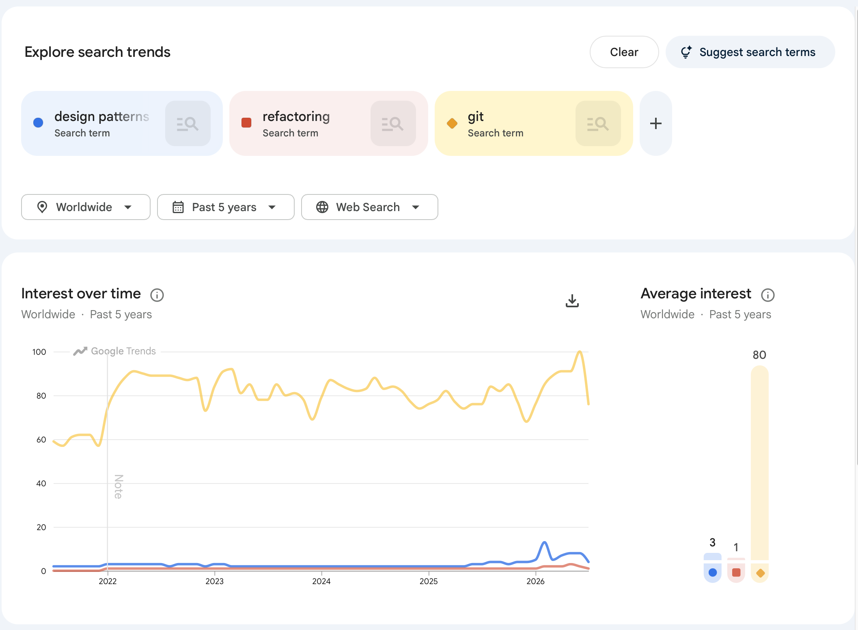Image resolution: width=858 pixels, height=630 pixels.
Task: Open search details for git term
Action: 598,123
